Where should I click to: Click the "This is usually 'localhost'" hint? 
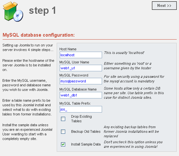pos(124,53)
